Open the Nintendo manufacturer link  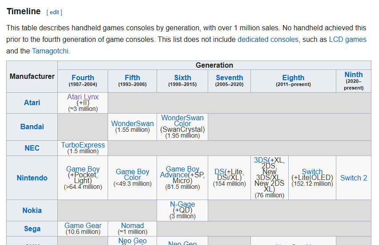pos(32,178)
